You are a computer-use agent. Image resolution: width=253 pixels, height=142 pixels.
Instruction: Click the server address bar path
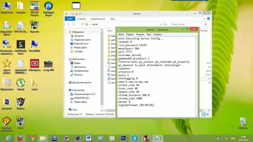coord(95,24)
